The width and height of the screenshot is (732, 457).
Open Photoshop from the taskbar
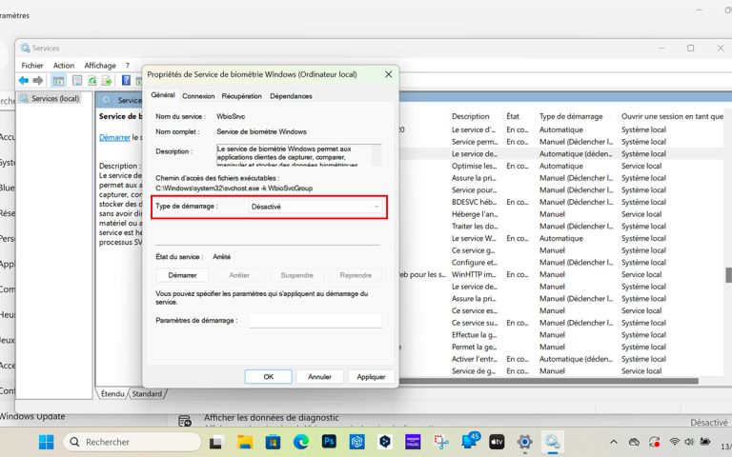pos(330,442)
